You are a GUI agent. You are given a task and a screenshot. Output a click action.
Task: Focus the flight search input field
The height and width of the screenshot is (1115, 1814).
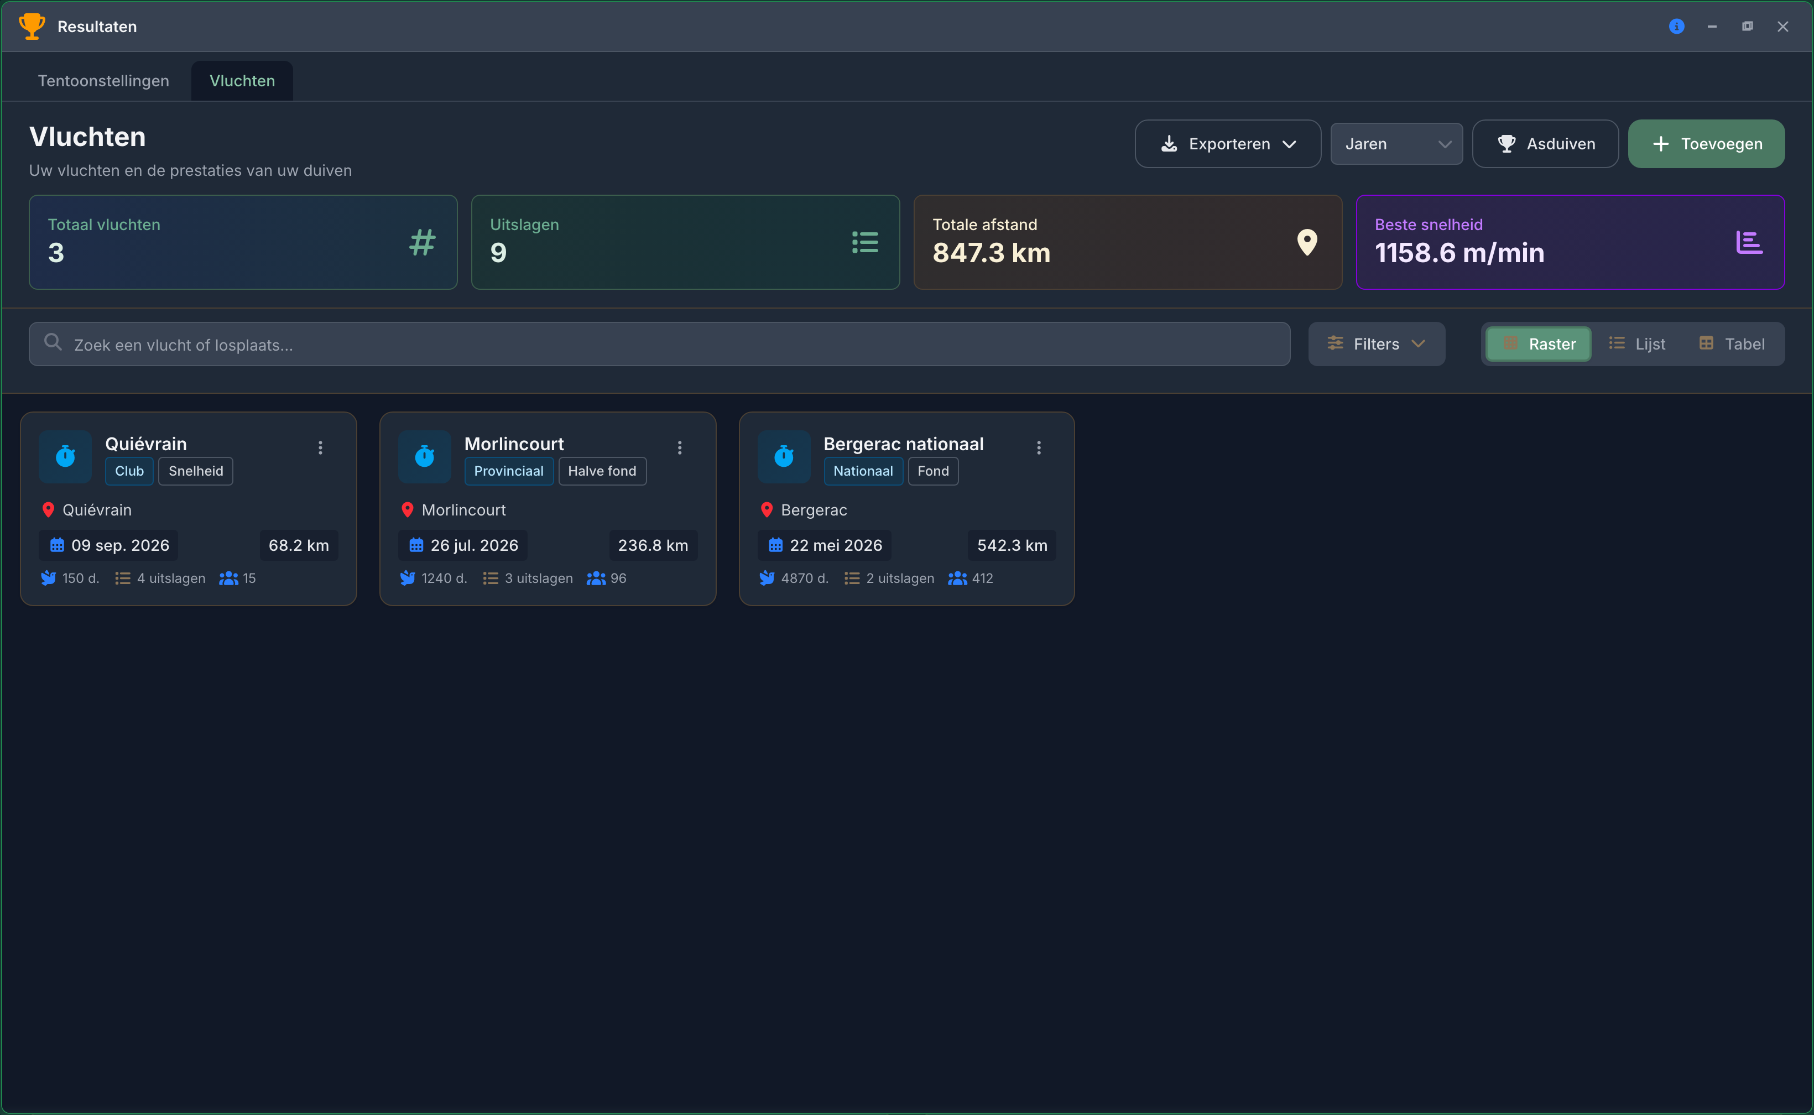[659, 343]
